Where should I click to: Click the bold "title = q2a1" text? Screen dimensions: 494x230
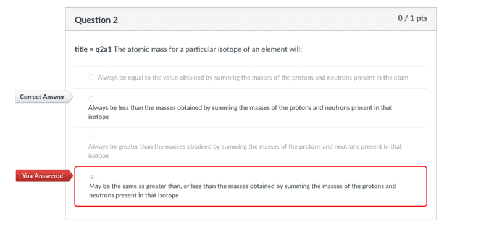(94, 50)
